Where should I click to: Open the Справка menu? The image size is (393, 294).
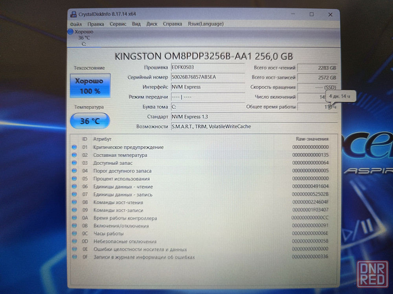[173, 24]
